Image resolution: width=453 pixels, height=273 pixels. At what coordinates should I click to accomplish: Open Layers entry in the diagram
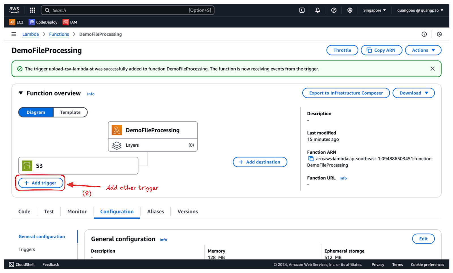[x=153, y=145]
